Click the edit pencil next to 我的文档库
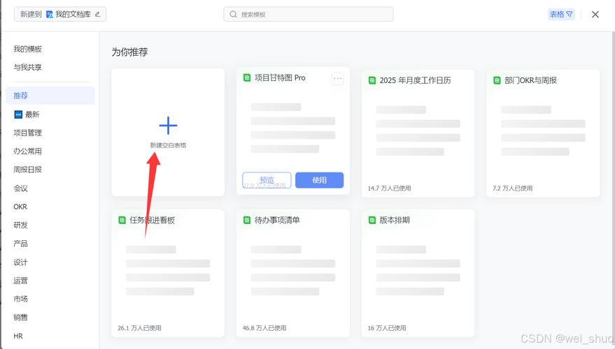The height and width of the screenshot is (349, 615). pos(98,15)
